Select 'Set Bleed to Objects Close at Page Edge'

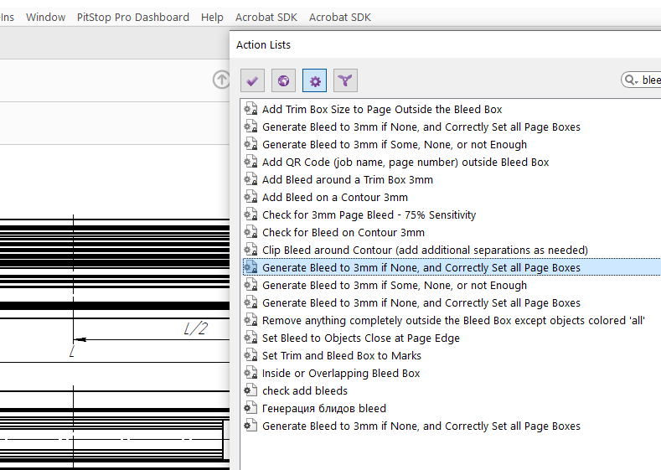pos(361,338)
